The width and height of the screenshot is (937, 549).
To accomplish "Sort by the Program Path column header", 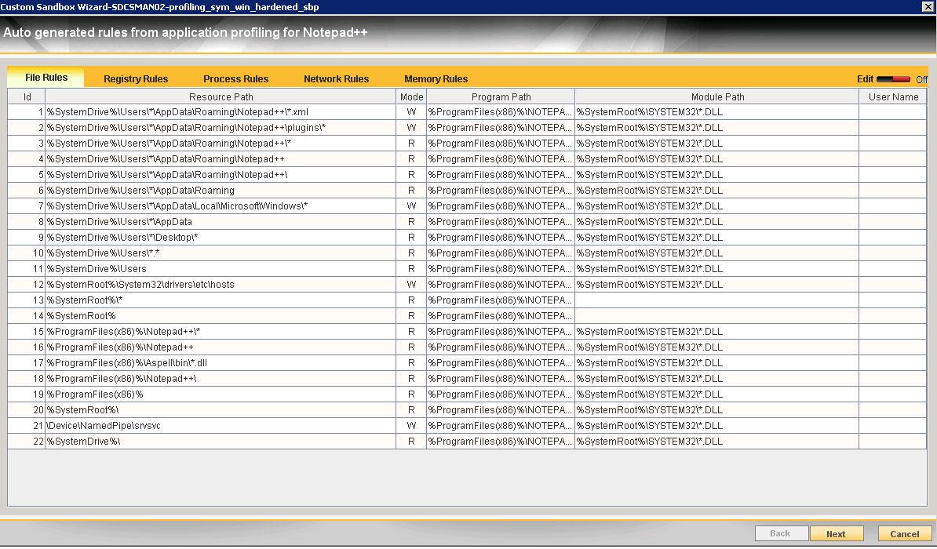I will [501, 96].
